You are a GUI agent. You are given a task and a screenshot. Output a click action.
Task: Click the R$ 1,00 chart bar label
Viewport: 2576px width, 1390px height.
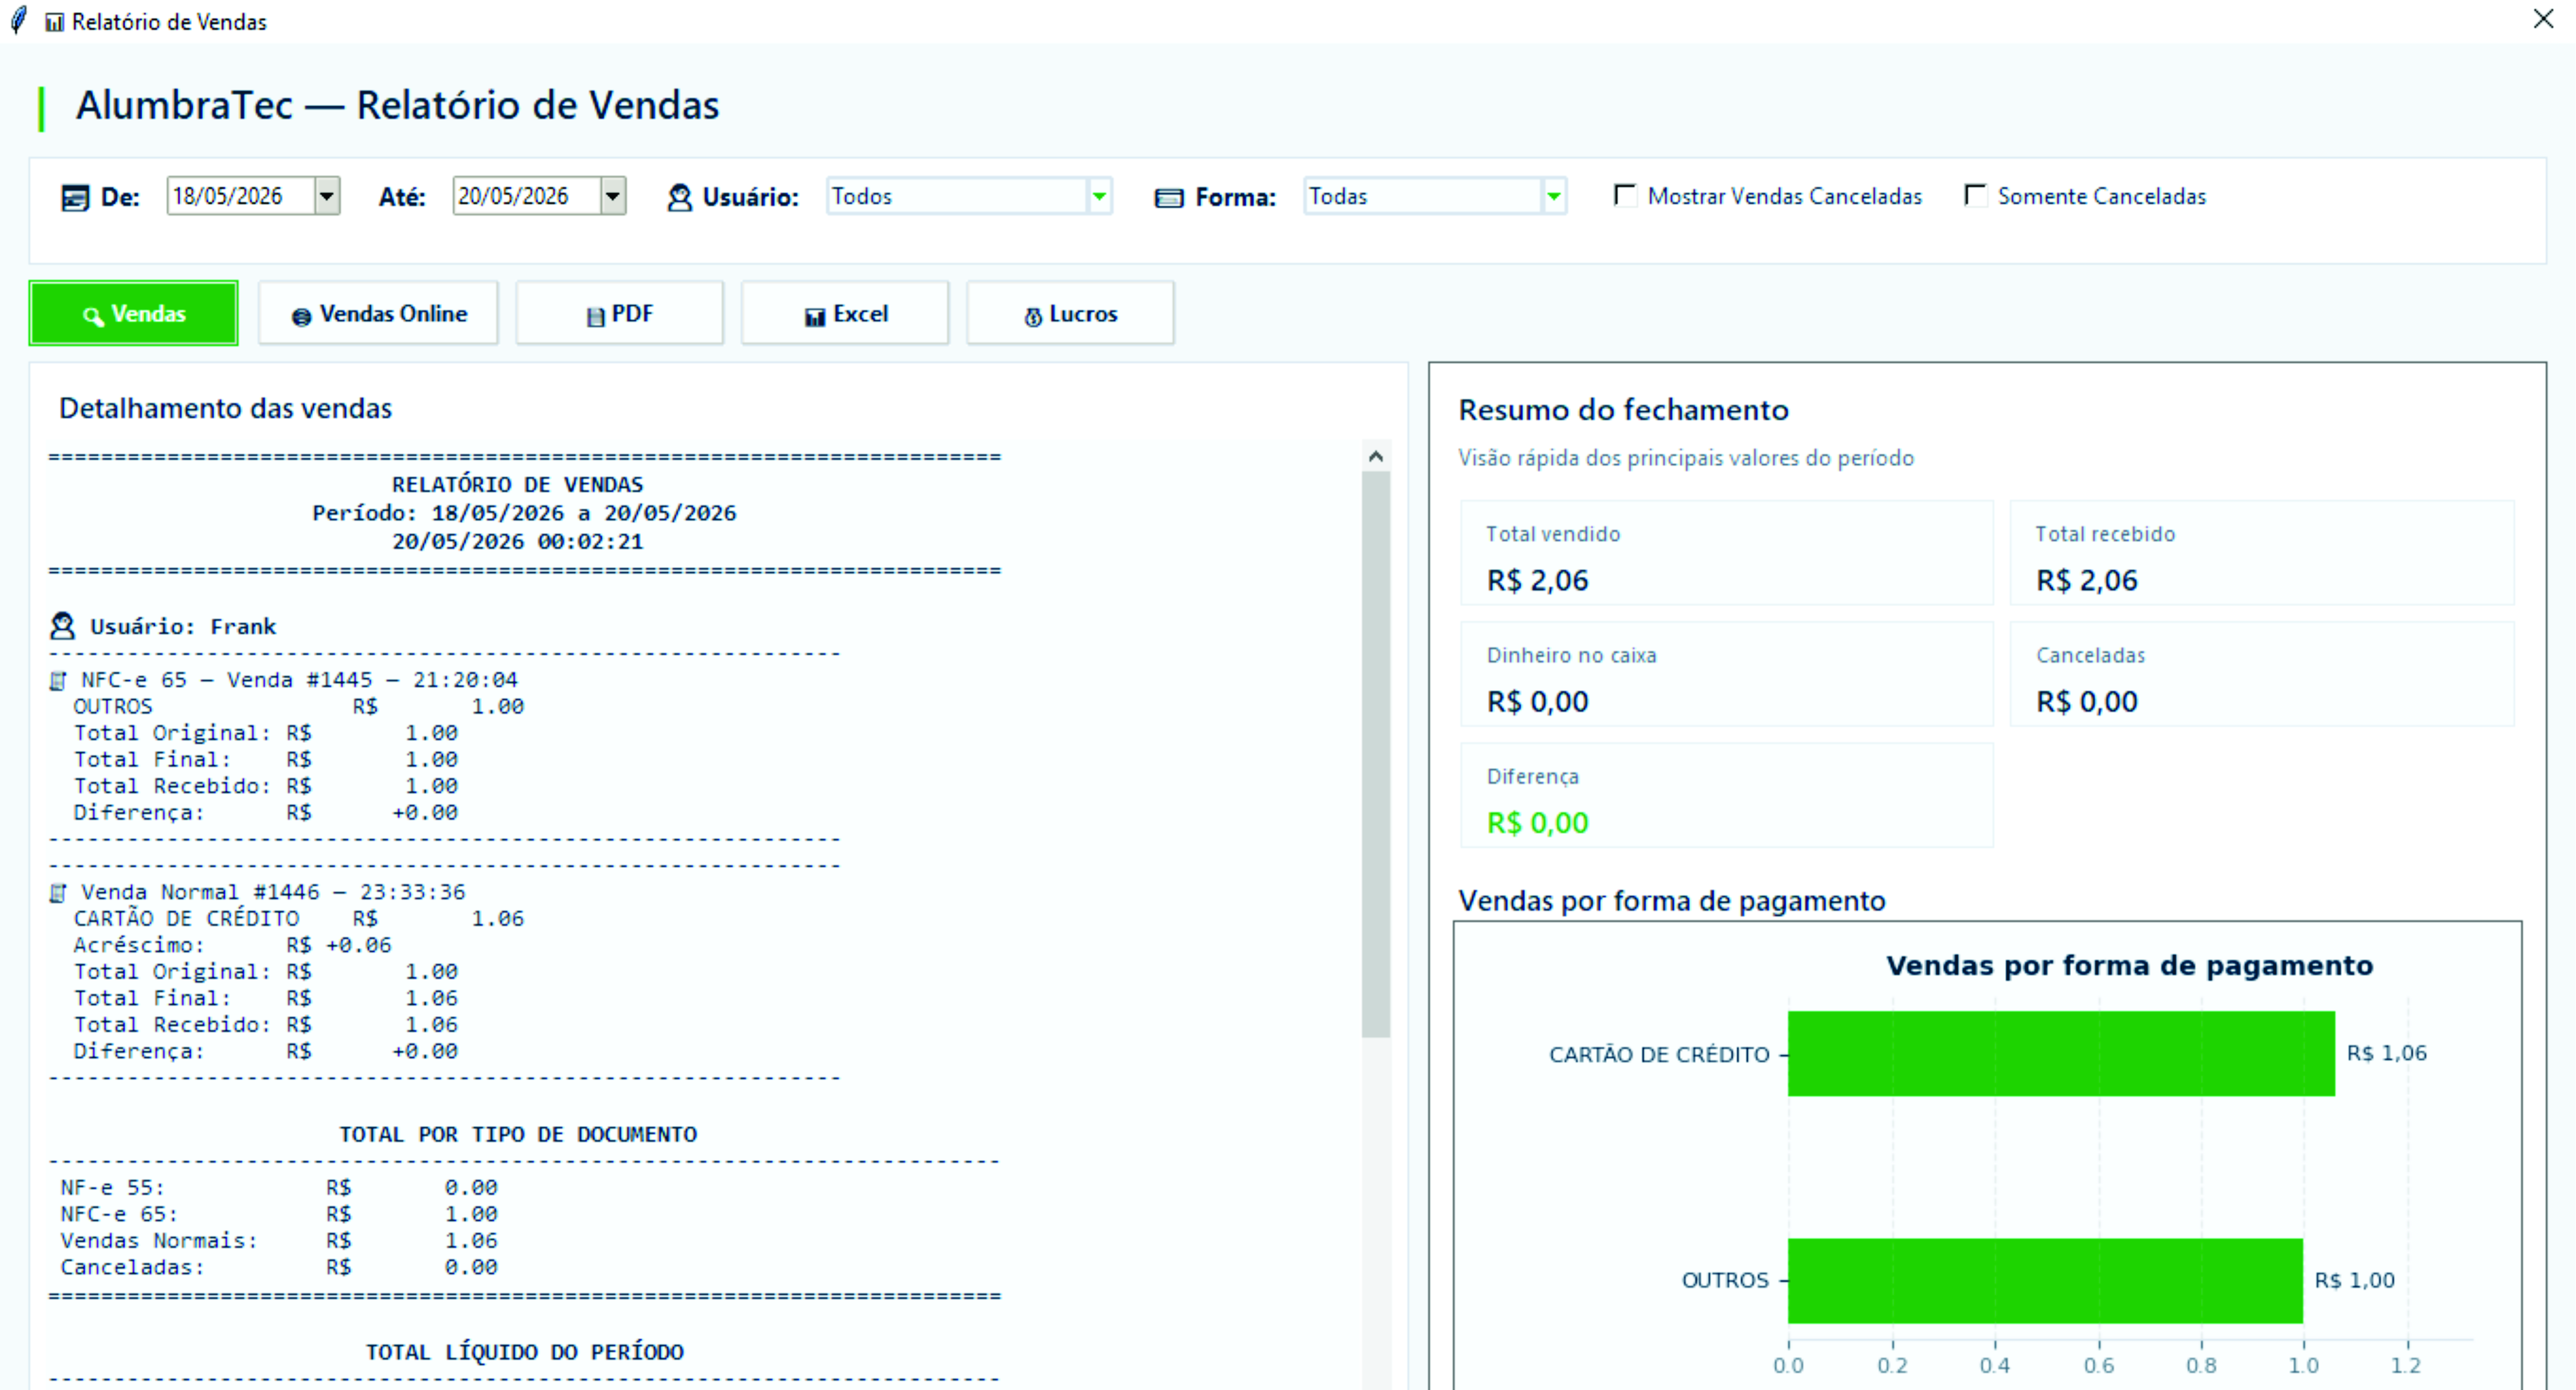pyautogui.click(x=2355, y=1281)
